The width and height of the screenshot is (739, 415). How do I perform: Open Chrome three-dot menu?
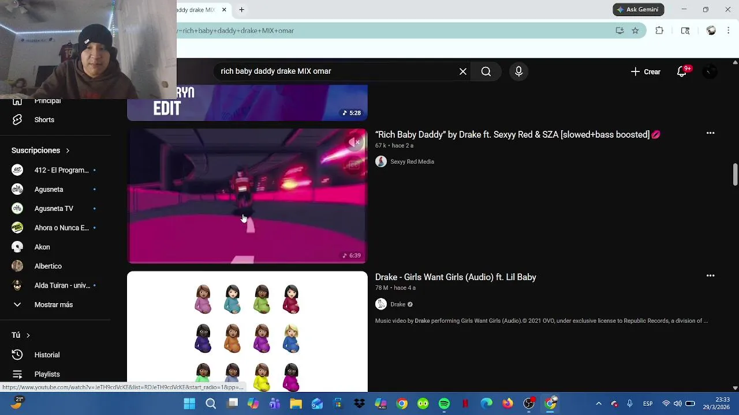pyautogui.click(x=729, y=31)
